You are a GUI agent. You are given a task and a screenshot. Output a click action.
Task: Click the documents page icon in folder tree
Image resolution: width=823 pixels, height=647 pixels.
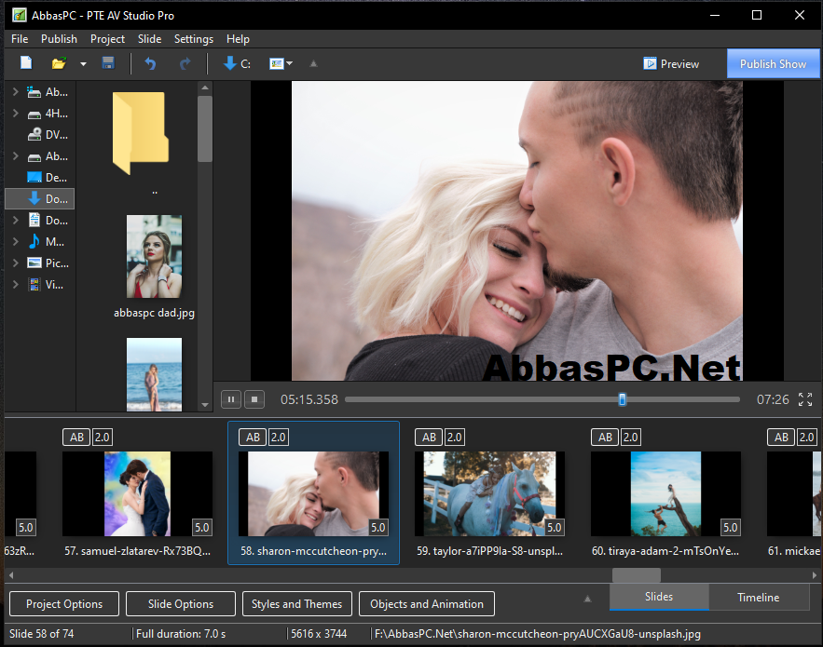pos(34,221)
